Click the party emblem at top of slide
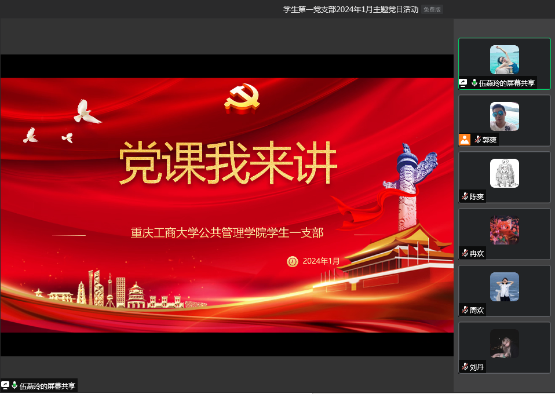The width and height of the screenshot is (555, 394). (x=243, y=97)
